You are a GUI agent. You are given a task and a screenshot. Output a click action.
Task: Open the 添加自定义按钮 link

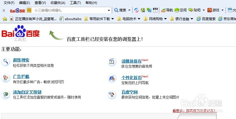point(27,92)
